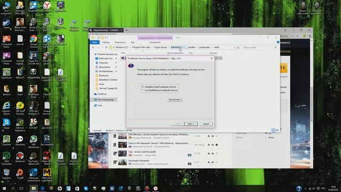Open Google Chrome desktop shortcut
The height and width of the screenshot is (192, 341).
[x=34, y=41]
